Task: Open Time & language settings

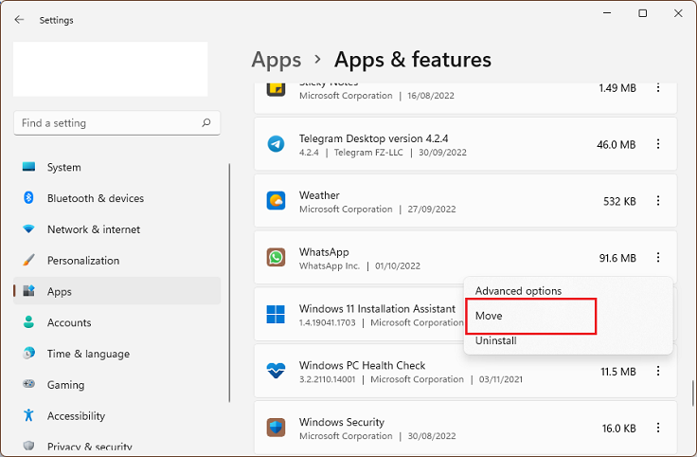Action: click(116, 354)
